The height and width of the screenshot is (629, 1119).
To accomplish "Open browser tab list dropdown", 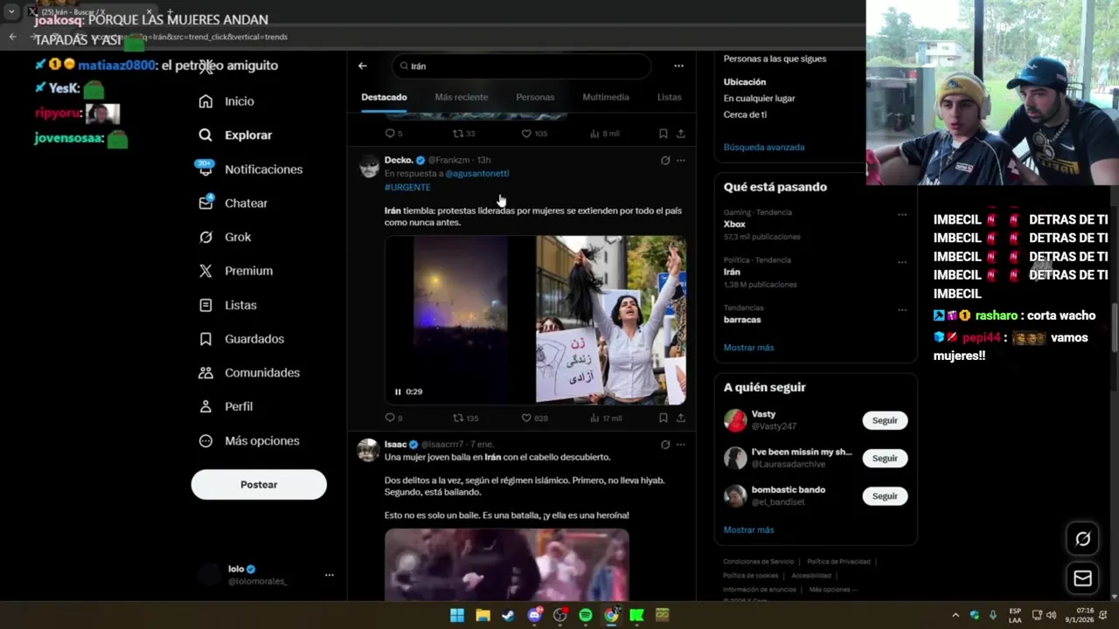I will (11, 11).
